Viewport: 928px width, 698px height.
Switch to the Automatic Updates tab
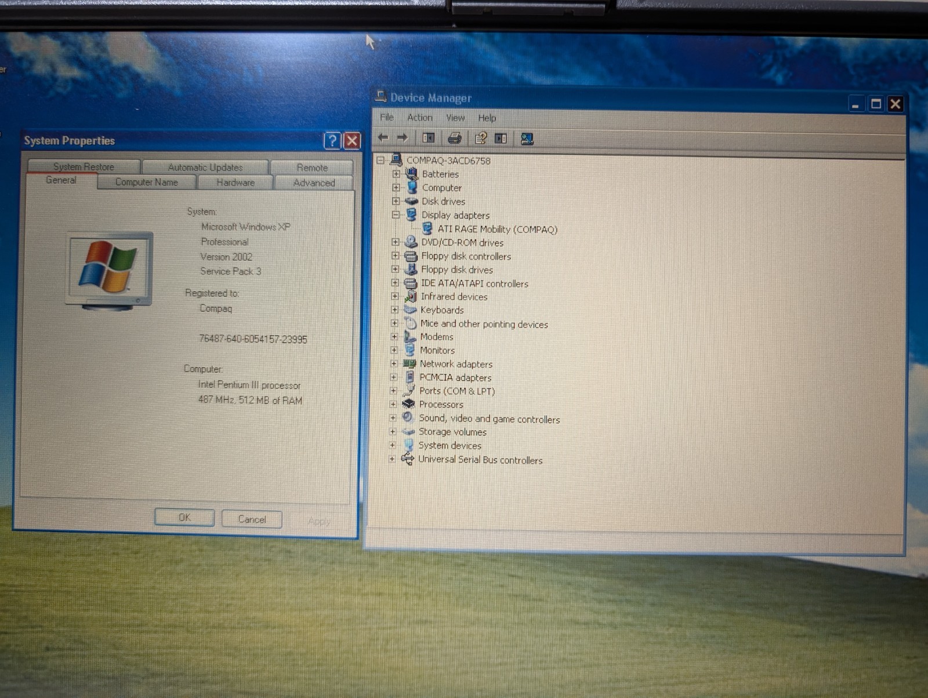pyautogui.click(x=205, y=167)
